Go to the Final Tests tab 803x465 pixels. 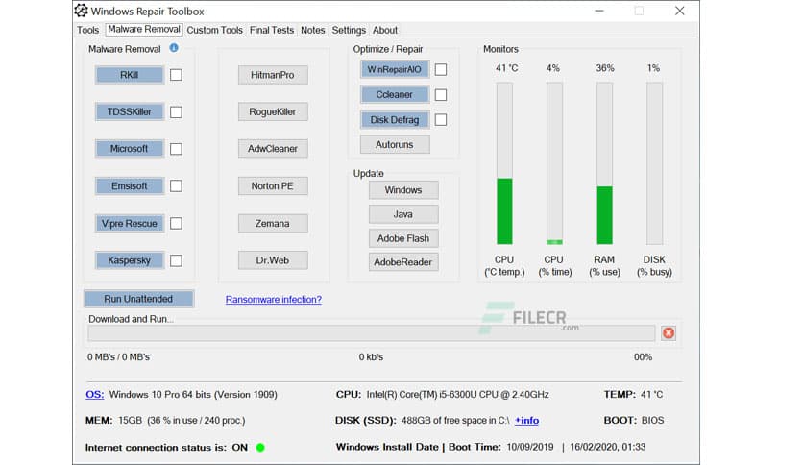point(272,30)
